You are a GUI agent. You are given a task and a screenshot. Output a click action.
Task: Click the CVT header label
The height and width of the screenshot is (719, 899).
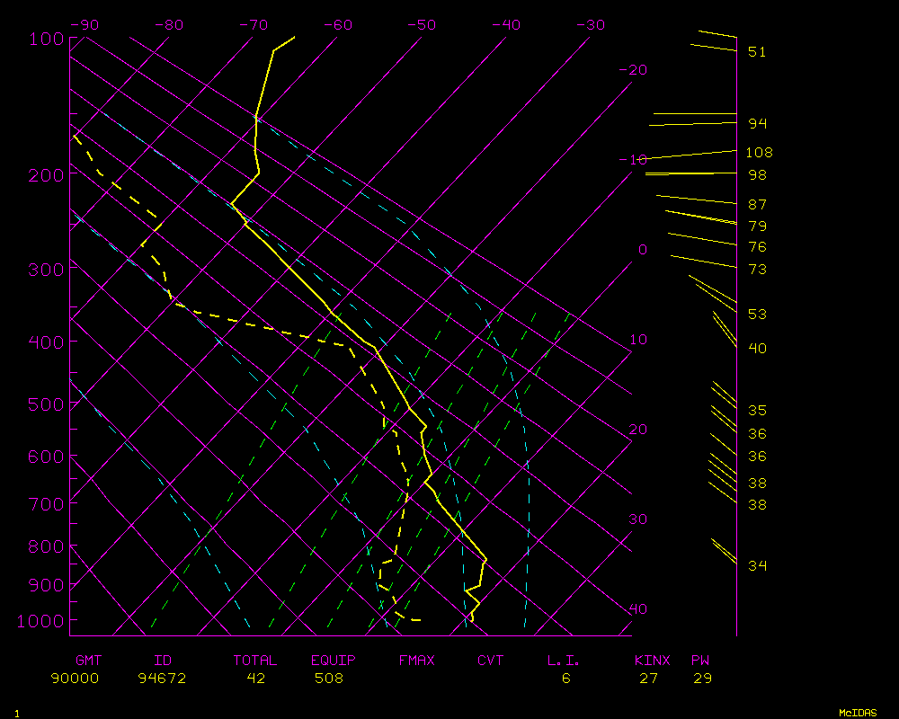pyautogui.click(x=491, y=661)
